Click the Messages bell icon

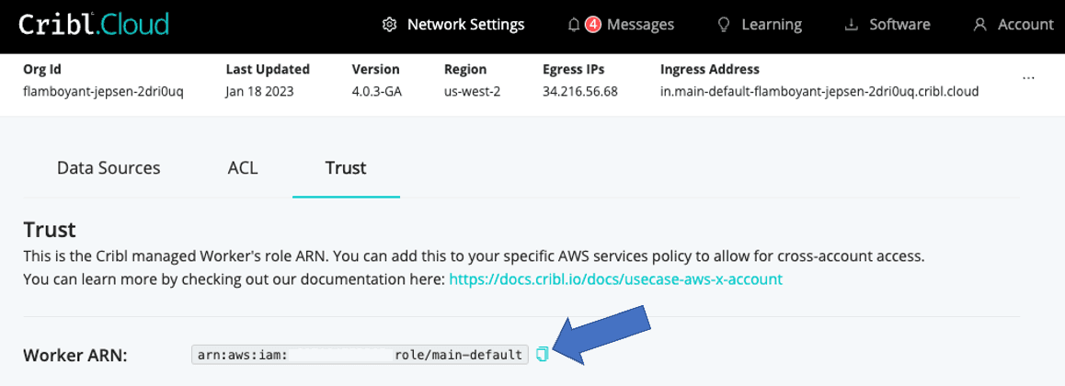click(574, 25)
